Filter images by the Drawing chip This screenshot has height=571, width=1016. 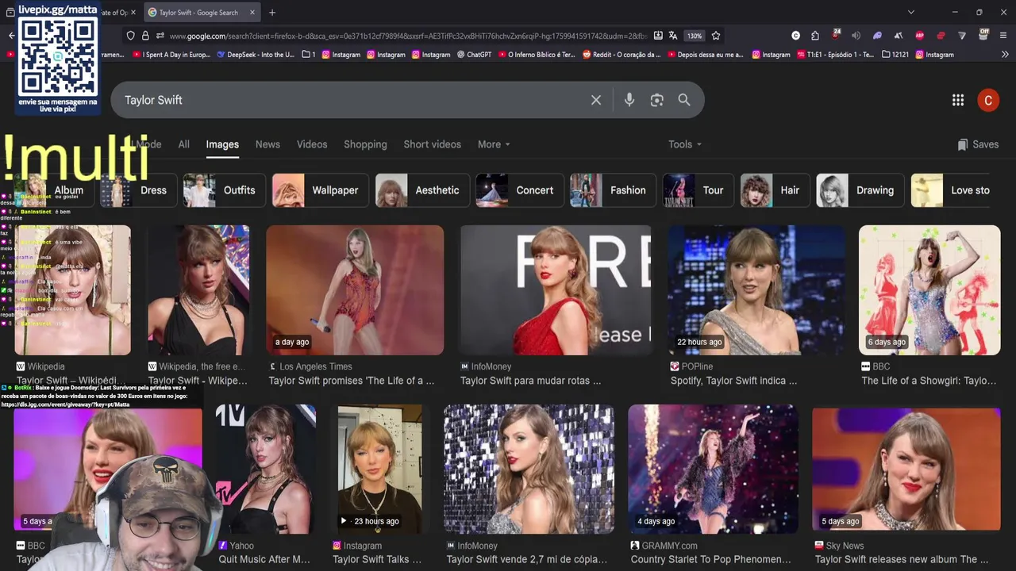pos(860,190)
